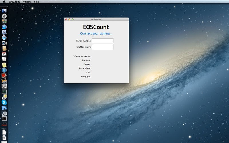The height and width of the screenshot is (143, 229).
Task: Open Reminders checklist icon in dock
Action: click(x=4, y=59)
